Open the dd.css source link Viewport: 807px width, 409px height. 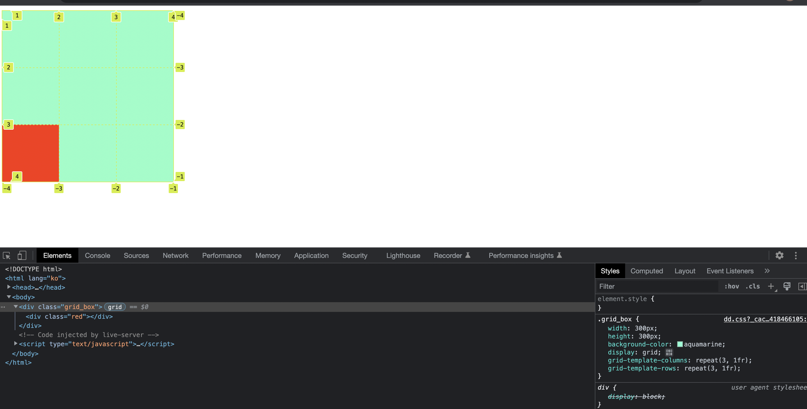[x=764, y=319]
